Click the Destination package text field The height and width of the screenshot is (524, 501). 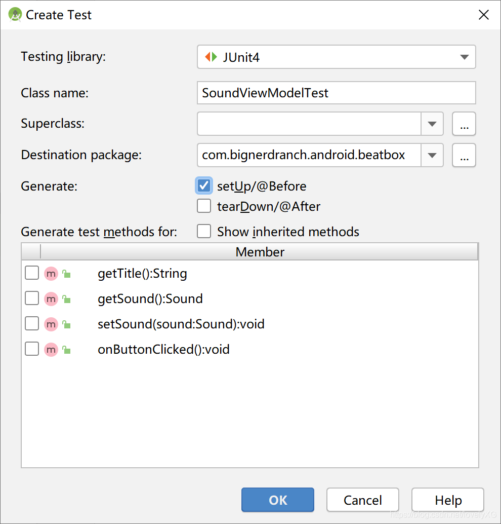click(309, 156)
